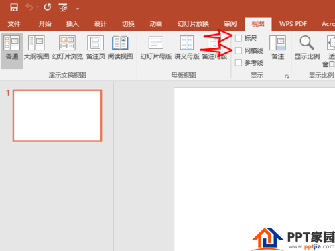335x251 pixels.
Task: Open 讲义母版 handout master
Action: (187, 48)
